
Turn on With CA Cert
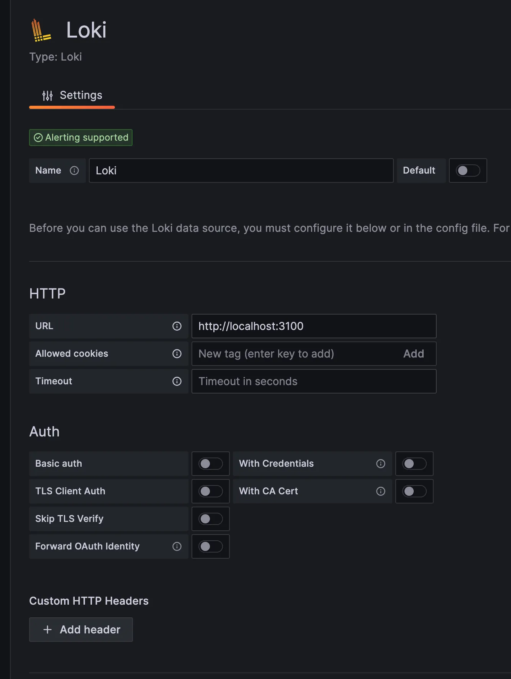(x=414, y=491)
